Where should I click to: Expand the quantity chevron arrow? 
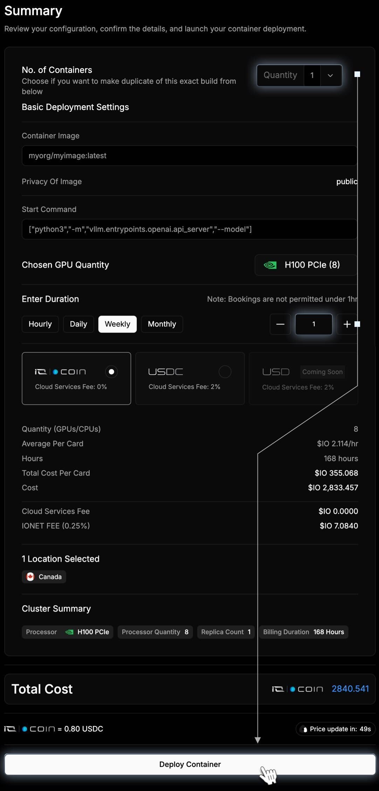[x=330, y=75]
